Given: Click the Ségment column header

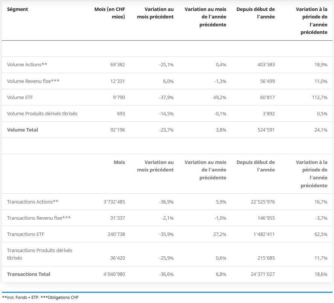Looking at the screenshot, I should click(17, 9).
